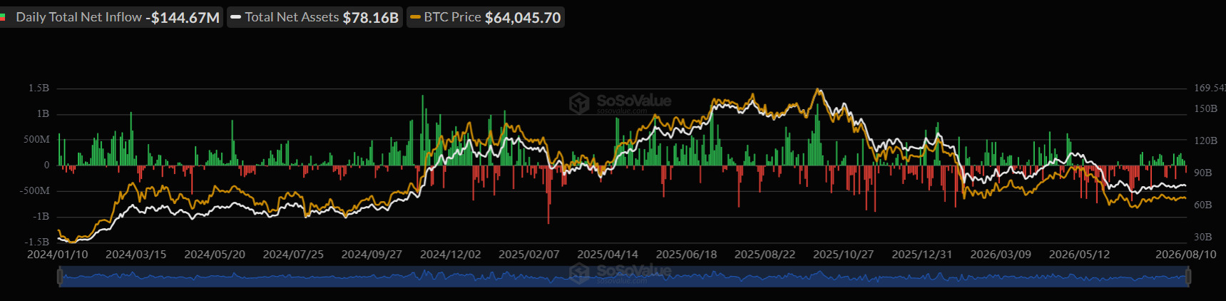This screenshot has height=301, width=1226.
Task: Click the -1.5B left axis label
Action: tap(36, 243)
